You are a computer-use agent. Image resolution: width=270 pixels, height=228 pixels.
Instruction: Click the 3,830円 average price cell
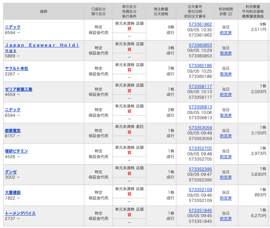tap(258, 174)
